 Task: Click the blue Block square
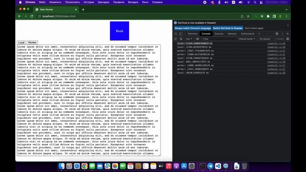tap(120, 31)
